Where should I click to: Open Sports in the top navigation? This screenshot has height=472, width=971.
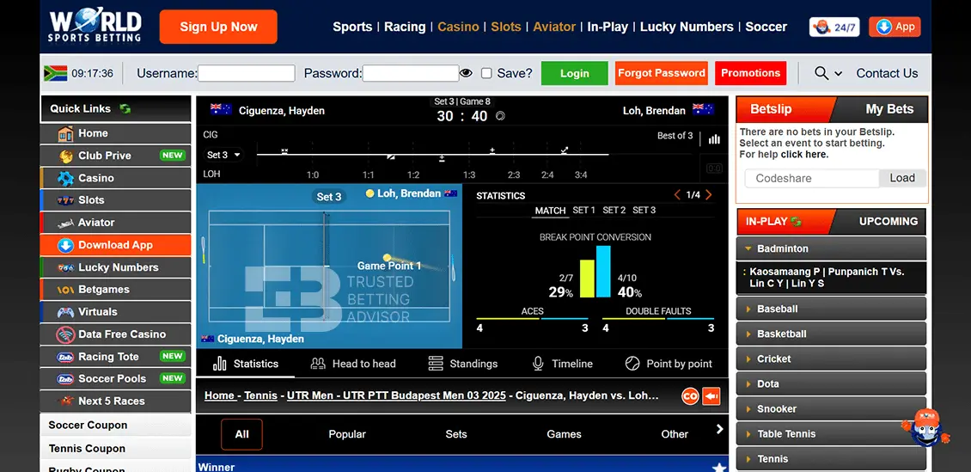click(x=352, y=27)
